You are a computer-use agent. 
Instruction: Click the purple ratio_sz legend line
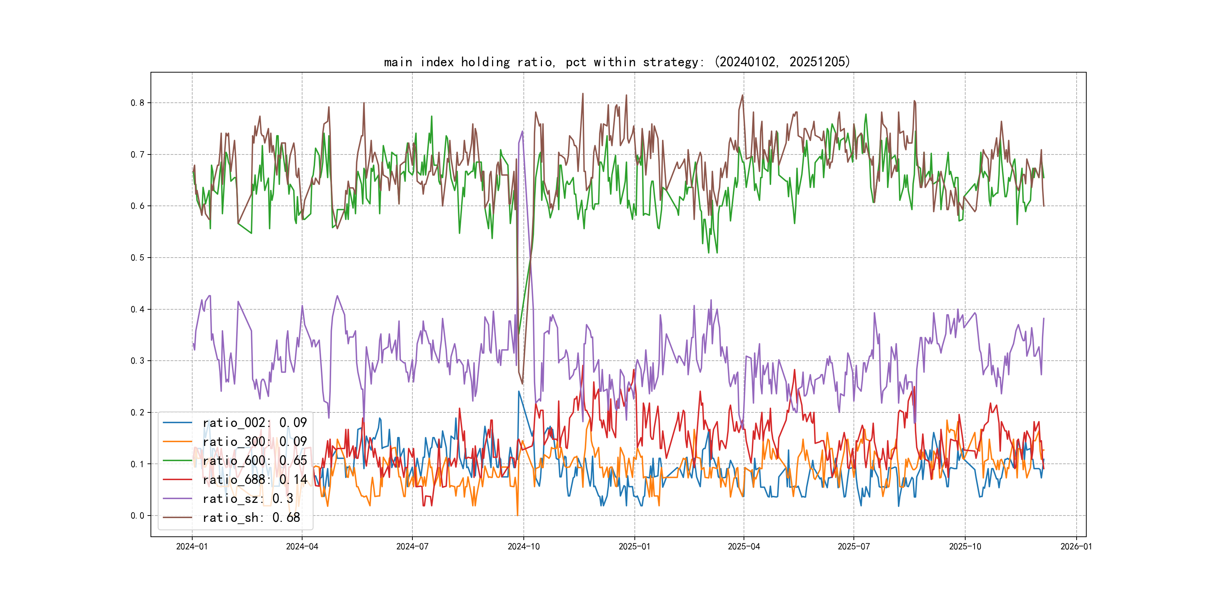click(178, 499)
